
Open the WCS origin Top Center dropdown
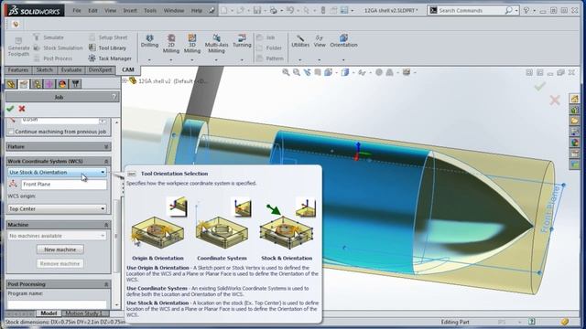[x=57, y=209]
